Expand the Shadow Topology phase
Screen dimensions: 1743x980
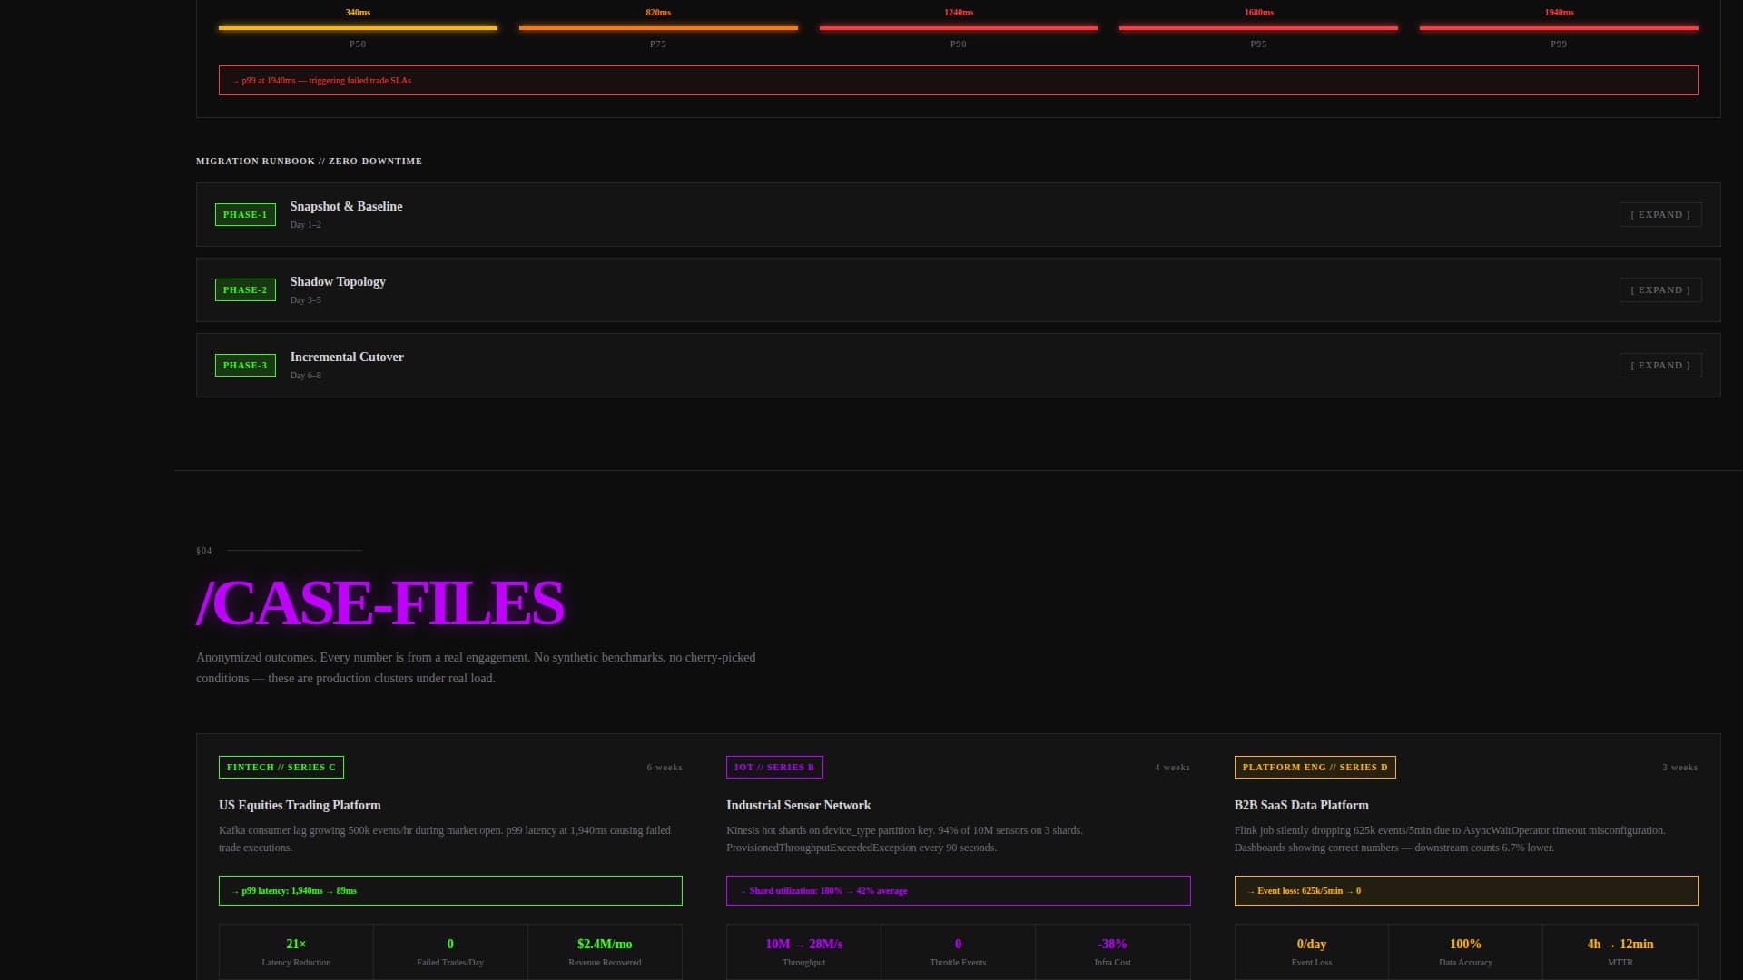(x=1659, y=289)
